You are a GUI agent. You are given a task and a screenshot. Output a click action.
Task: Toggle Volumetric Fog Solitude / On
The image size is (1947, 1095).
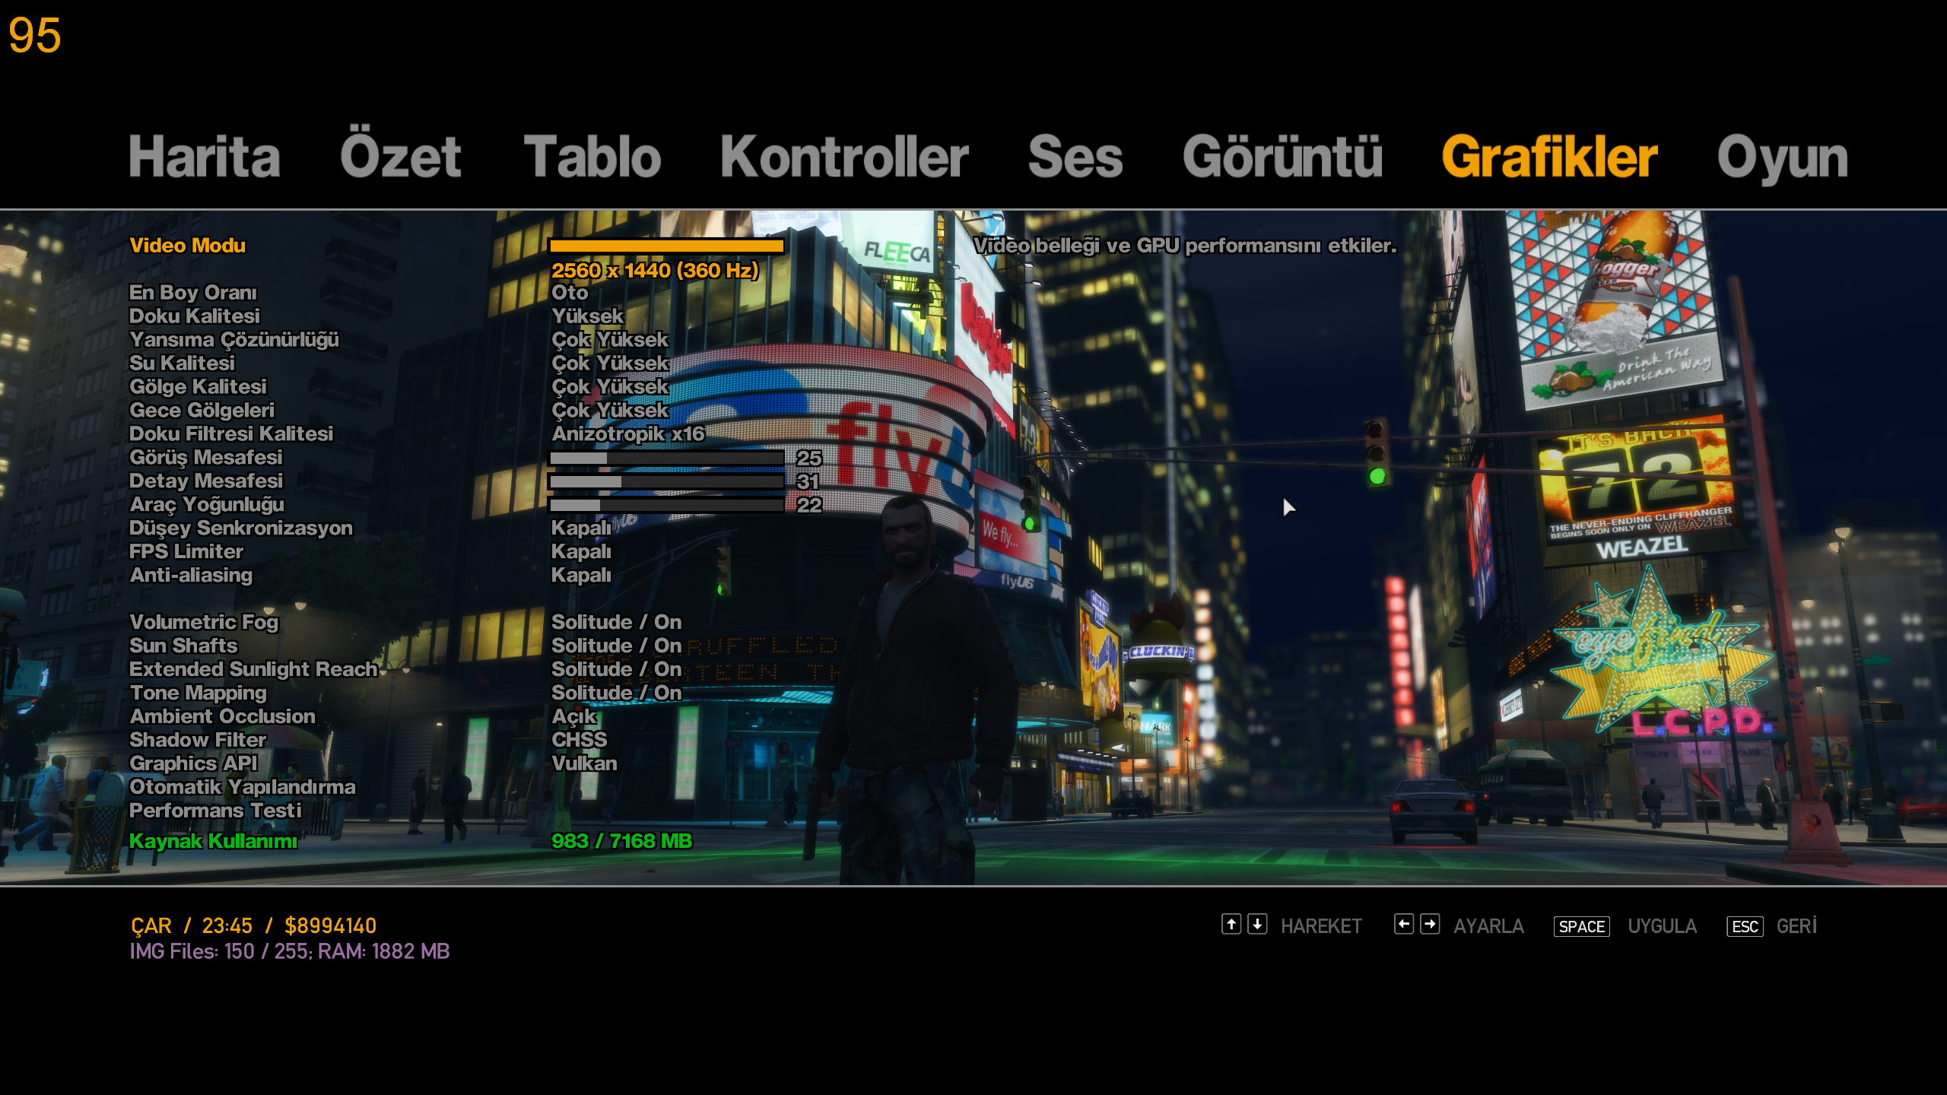[617, 622]
